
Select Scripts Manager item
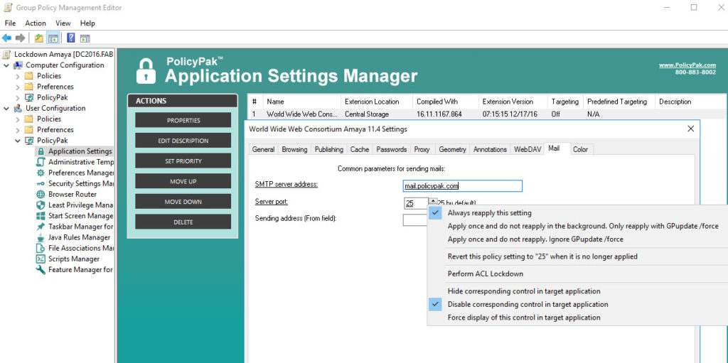pyautogui.click(x=68, y=259)
